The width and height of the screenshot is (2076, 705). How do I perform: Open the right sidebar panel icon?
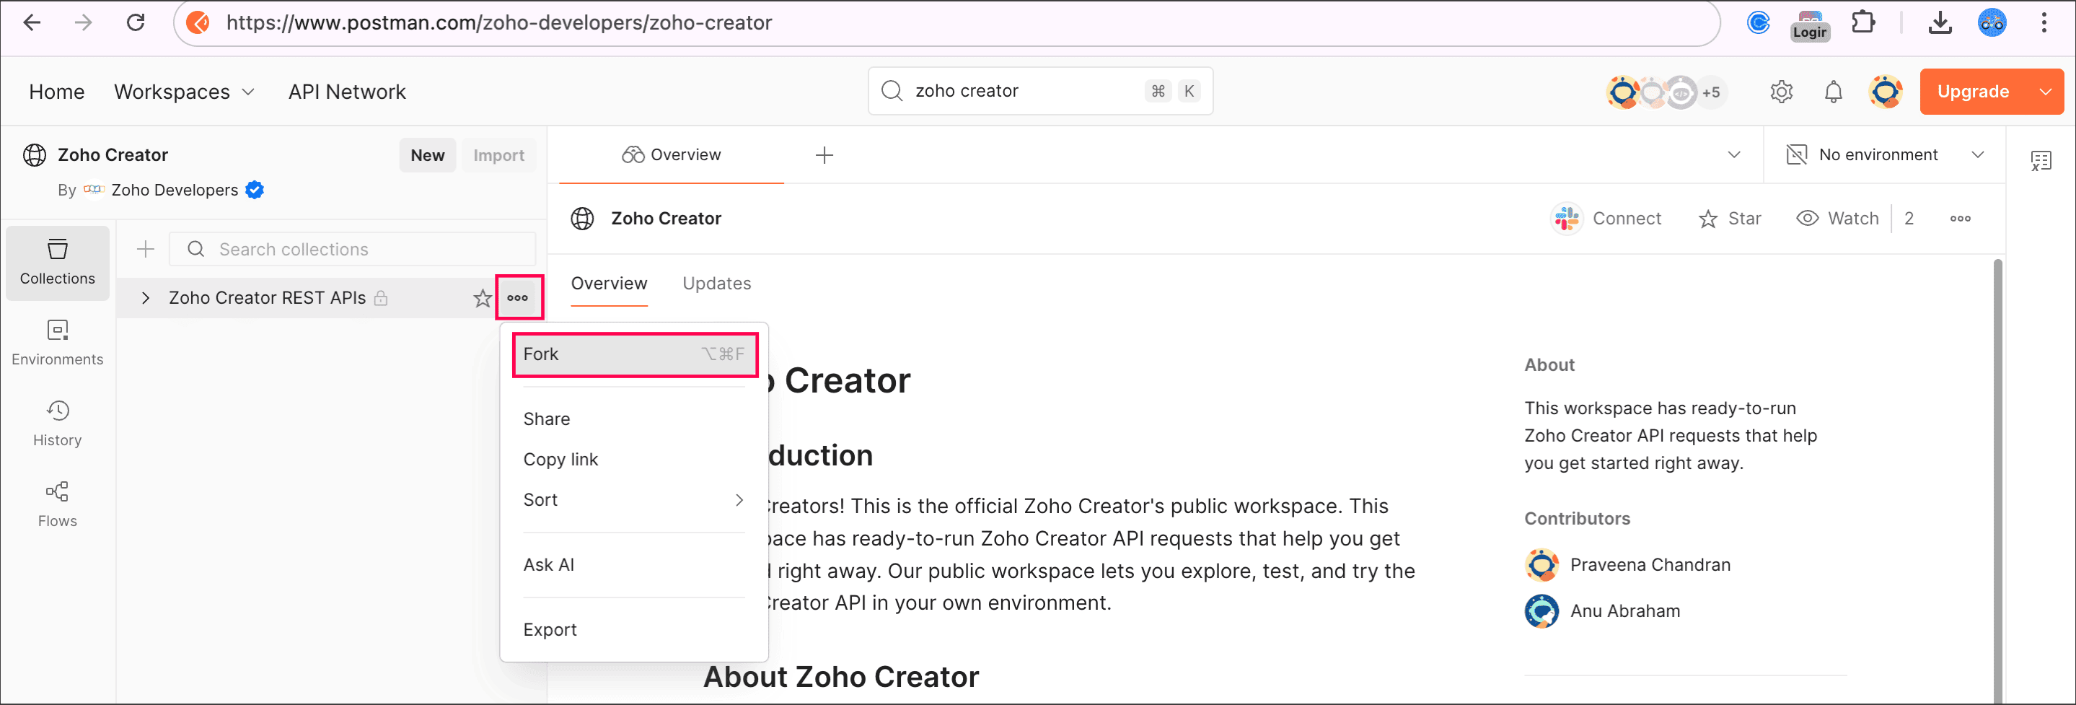coord(2041,160)
